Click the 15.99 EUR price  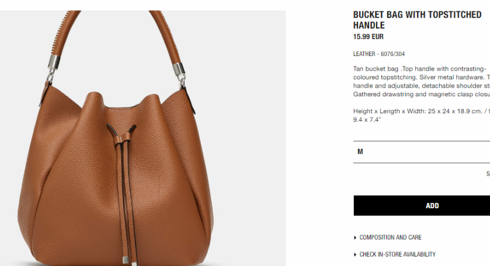click(x=368, y=37)
